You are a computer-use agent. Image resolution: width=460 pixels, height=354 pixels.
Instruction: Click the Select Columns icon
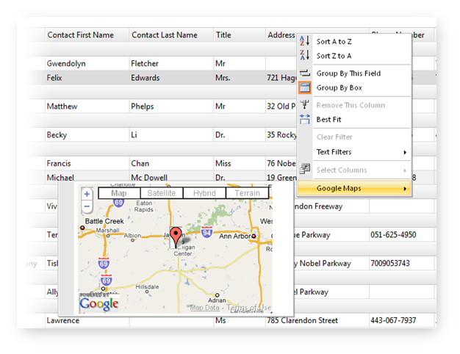[305, 169]
